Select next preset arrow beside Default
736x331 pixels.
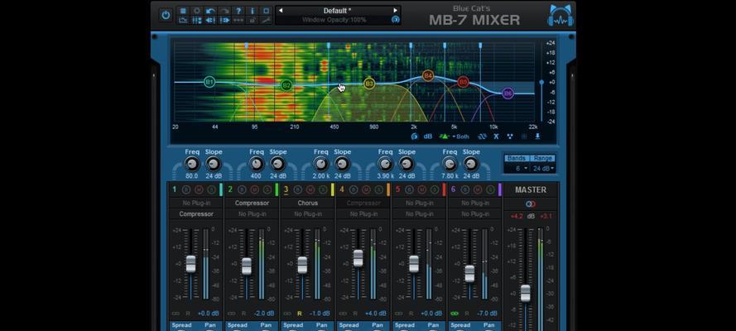point(395,10)
